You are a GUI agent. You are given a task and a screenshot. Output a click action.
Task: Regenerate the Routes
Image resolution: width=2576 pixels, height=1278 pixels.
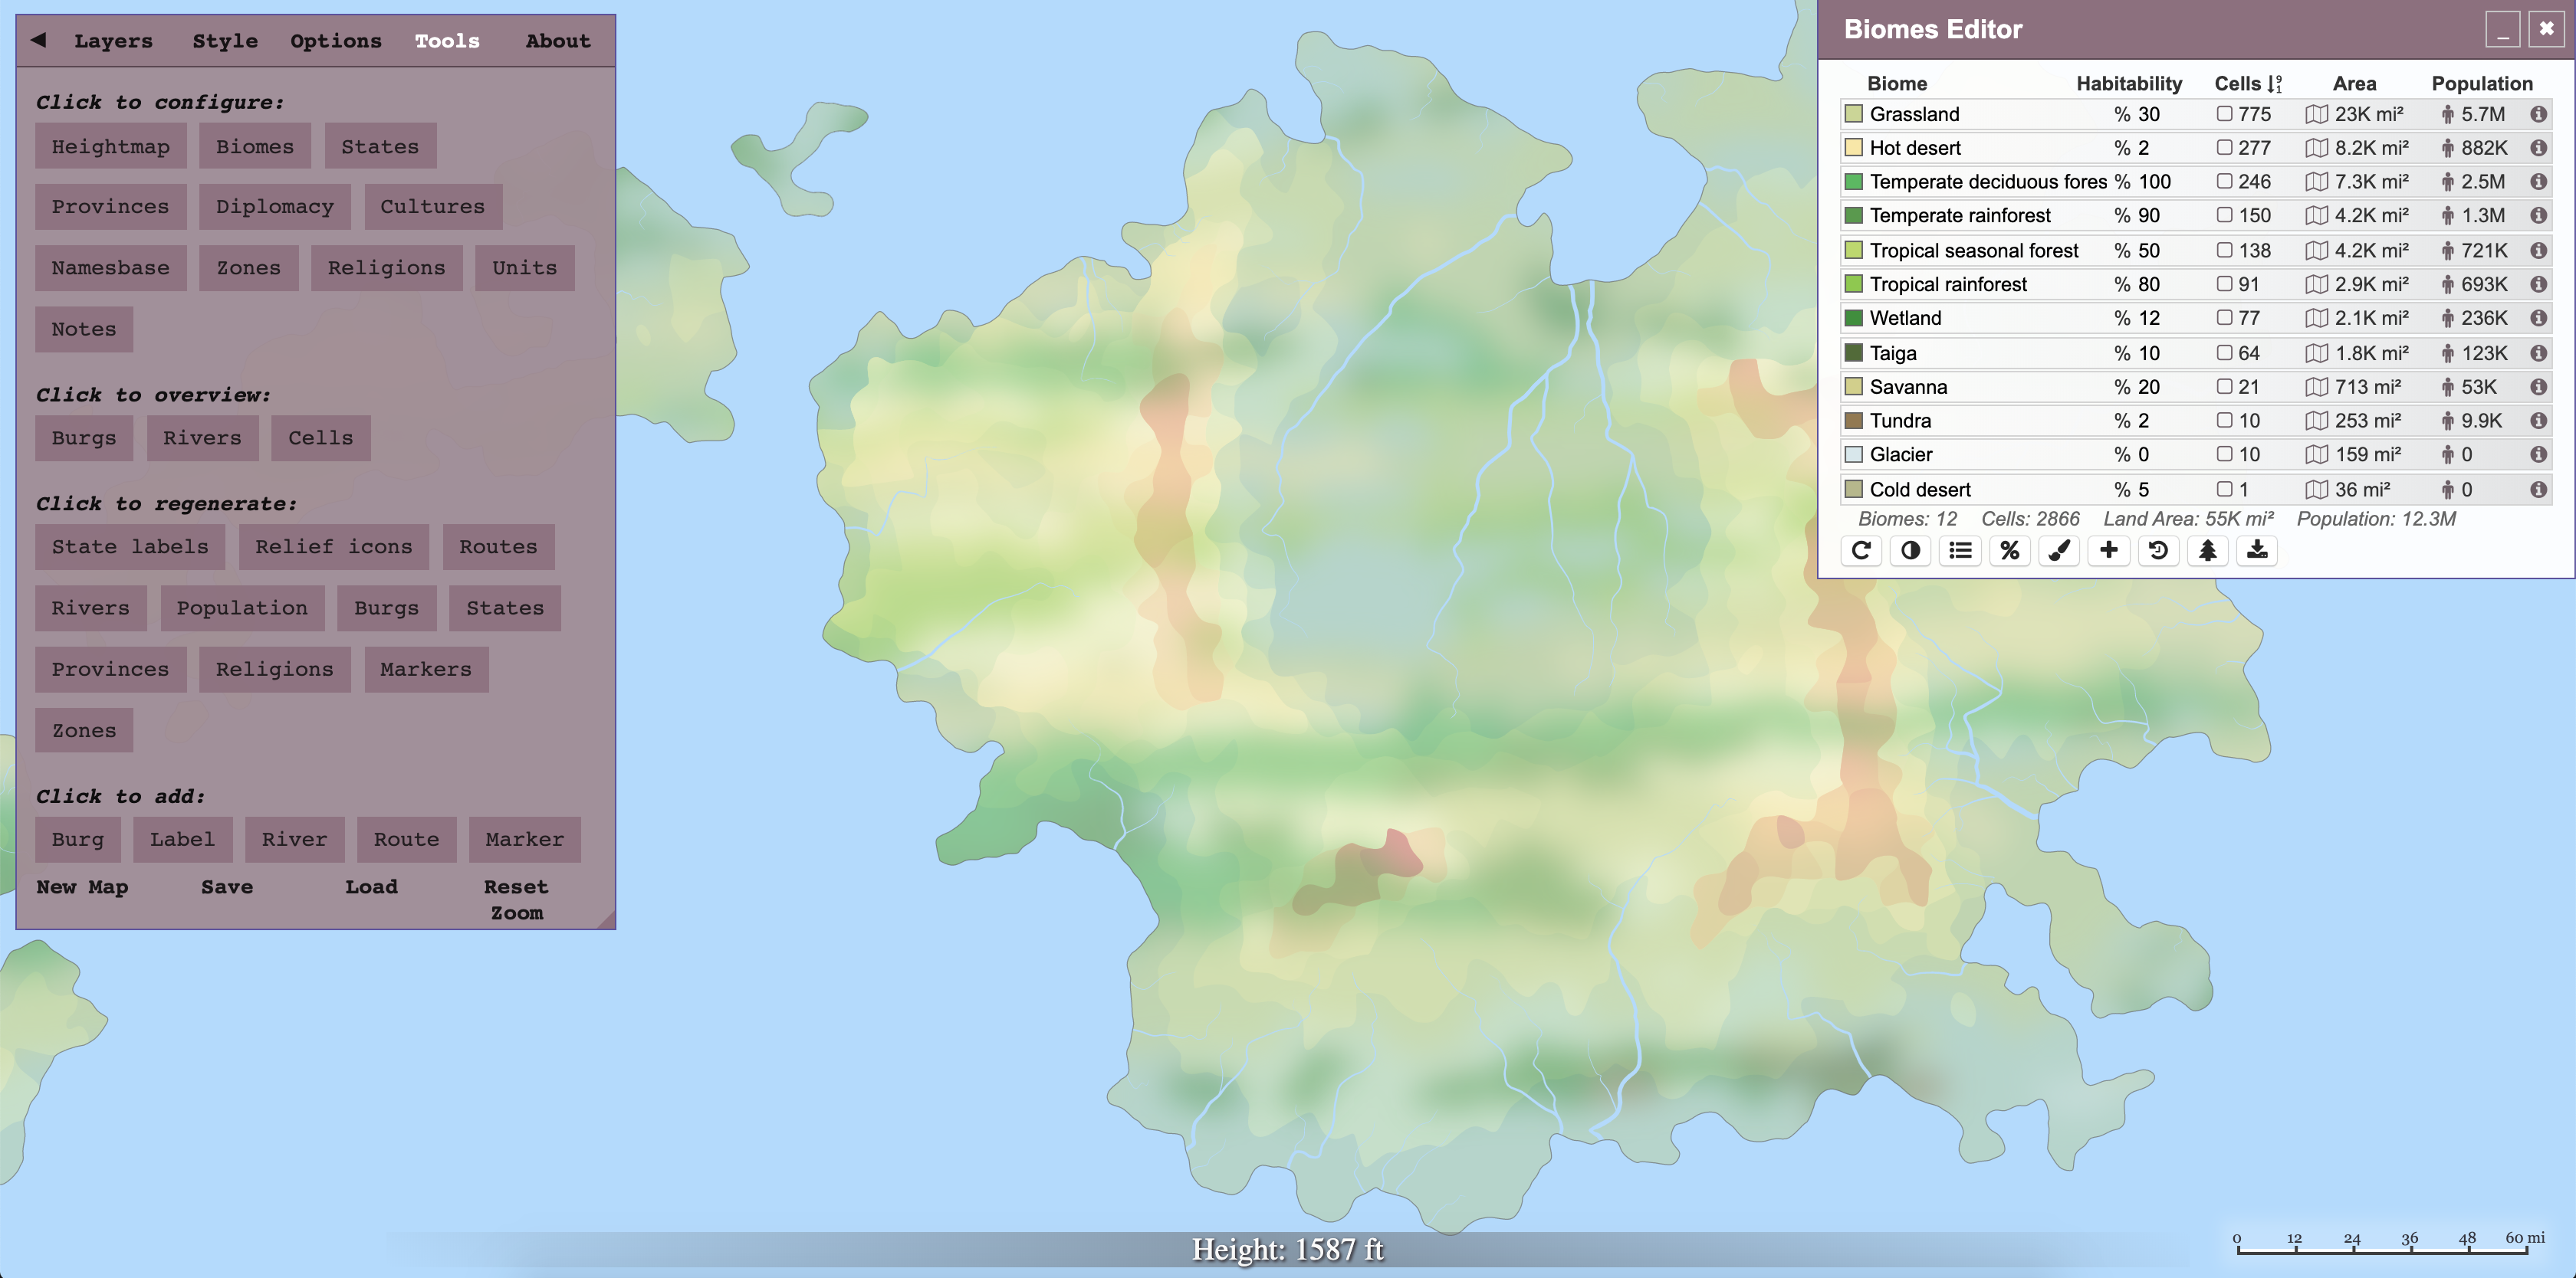pyautogui.click(x=498, y=546)
